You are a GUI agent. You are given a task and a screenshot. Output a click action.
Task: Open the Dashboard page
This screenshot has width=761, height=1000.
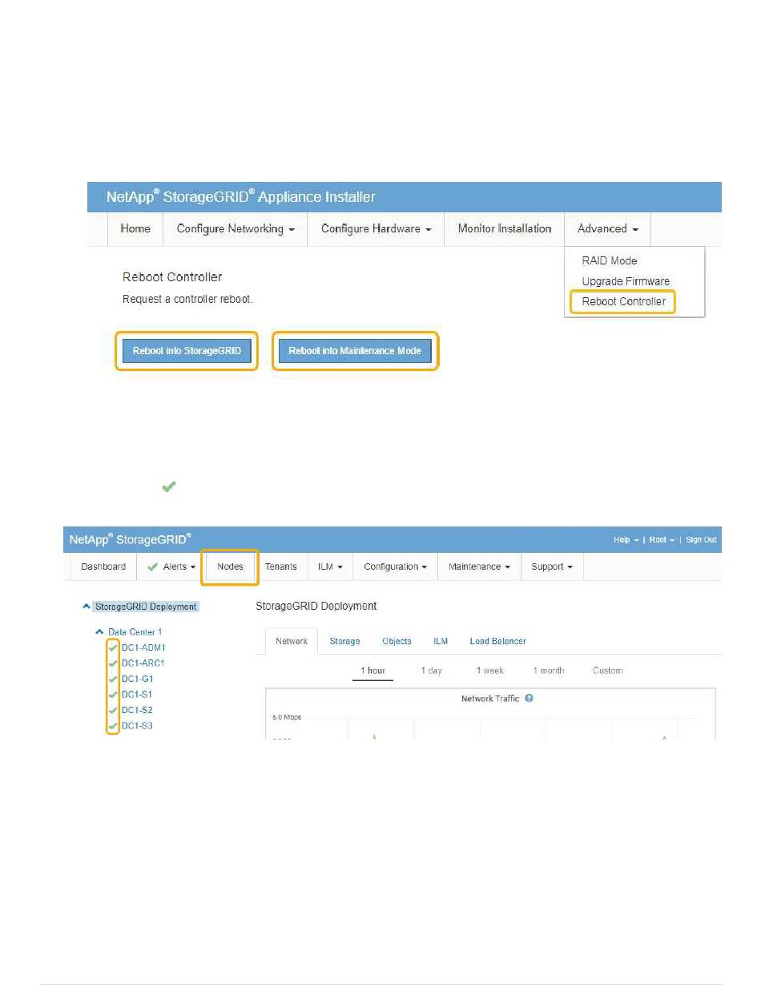[103, 567]
